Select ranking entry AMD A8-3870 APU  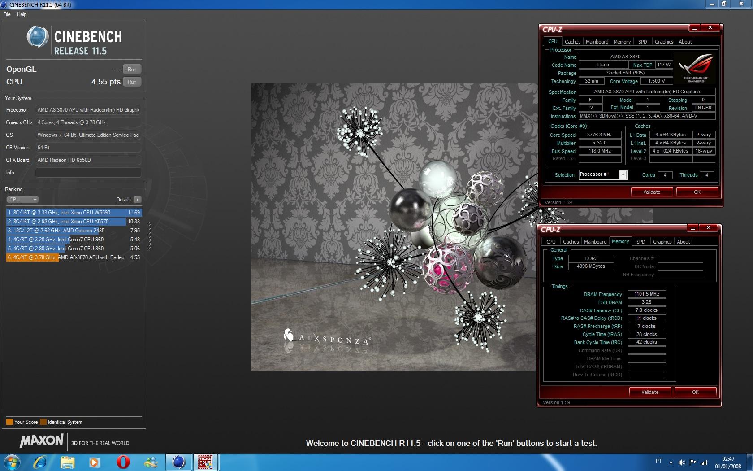tap(74, 257)
